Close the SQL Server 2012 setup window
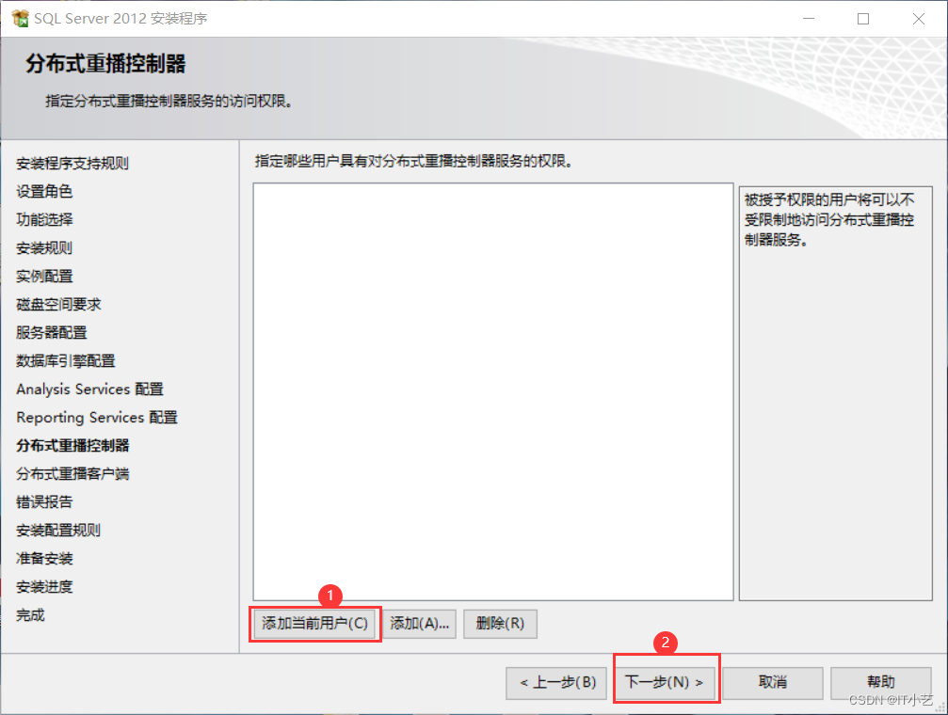The height and width of the screenshot is (715, 948). pos(919,19)
